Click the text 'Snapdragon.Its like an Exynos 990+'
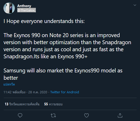This screenshot has height=121, width=140. 46,56
